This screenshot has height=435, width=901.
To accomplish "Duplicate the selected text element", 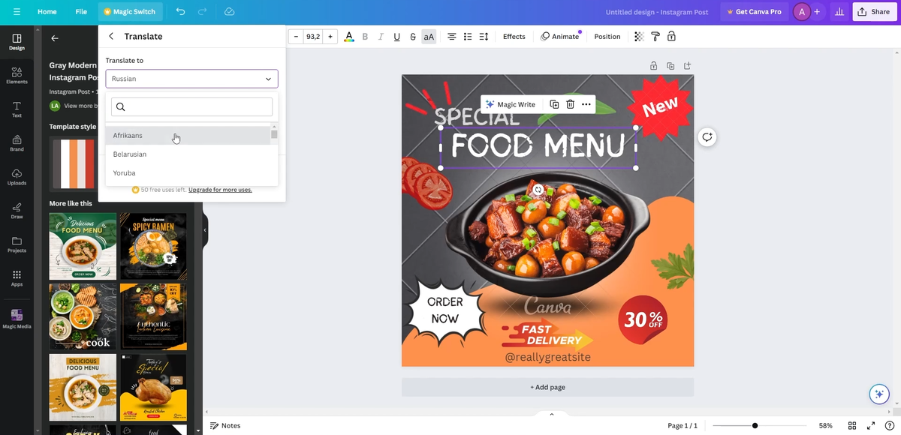I will tap(554, 104).
